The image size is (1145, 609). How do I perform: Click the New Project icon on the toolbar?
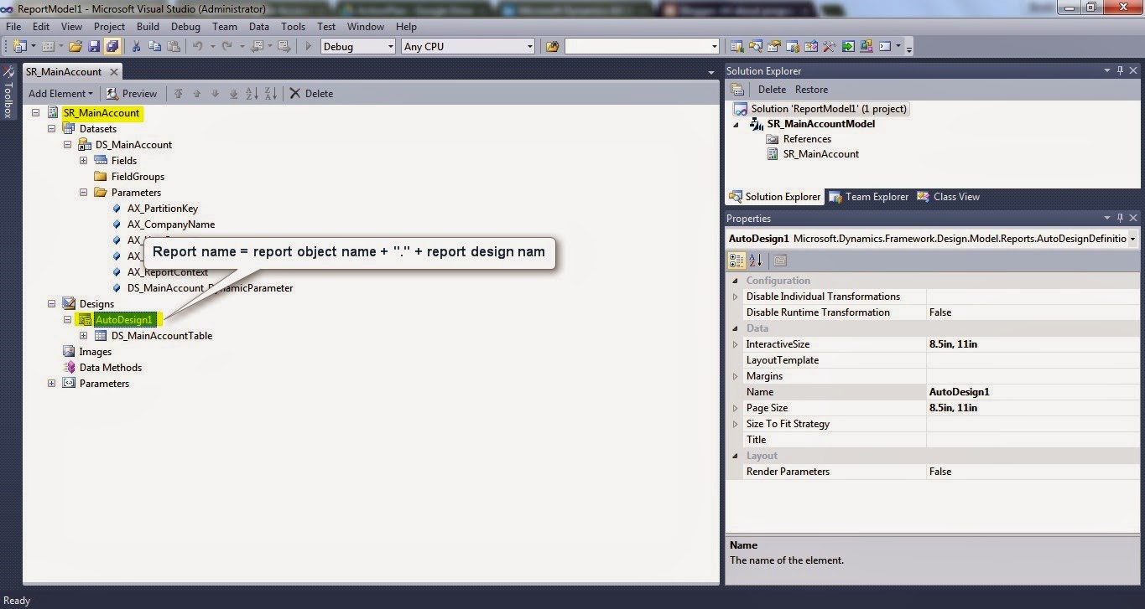[19, 46]
